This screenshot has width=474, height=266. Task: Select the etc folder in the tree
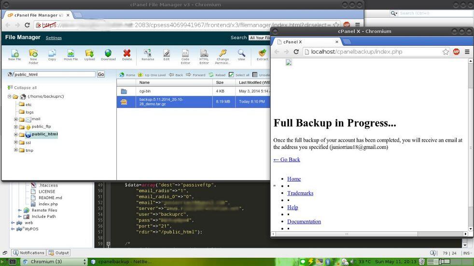26,105
